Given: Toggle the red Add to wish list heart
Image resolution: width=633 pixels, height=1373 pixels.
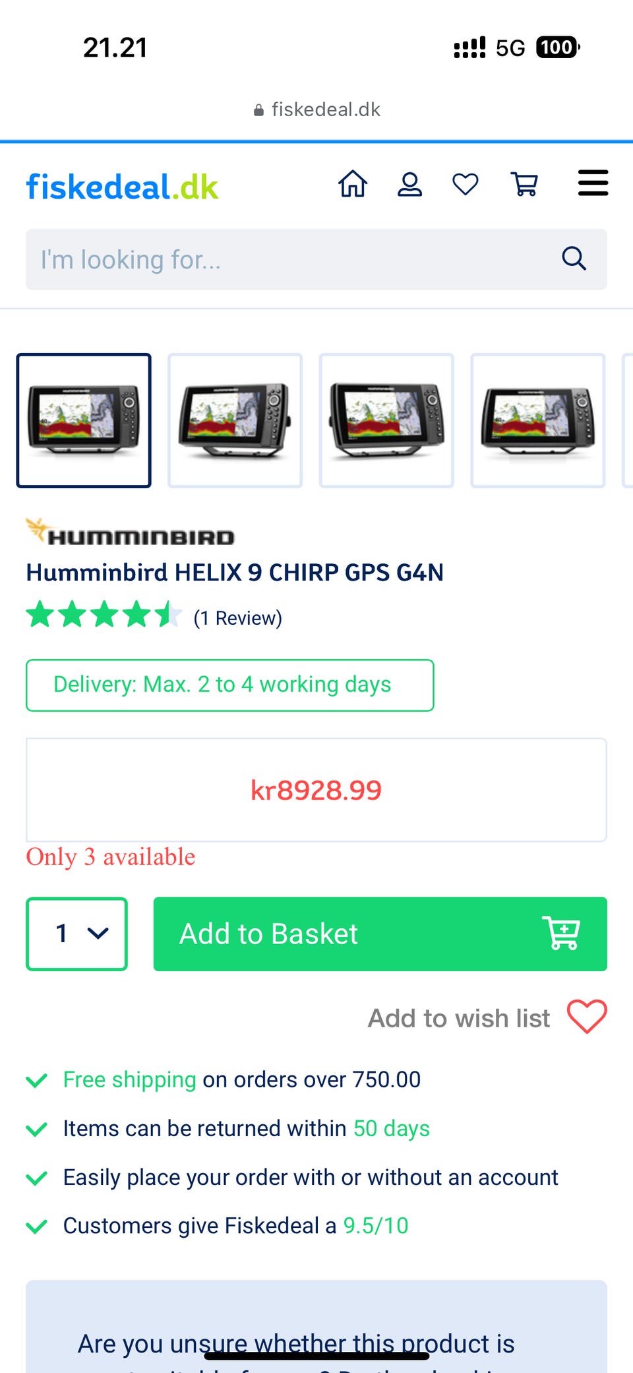Looking at the screenshot, I should coord(587,1017).
